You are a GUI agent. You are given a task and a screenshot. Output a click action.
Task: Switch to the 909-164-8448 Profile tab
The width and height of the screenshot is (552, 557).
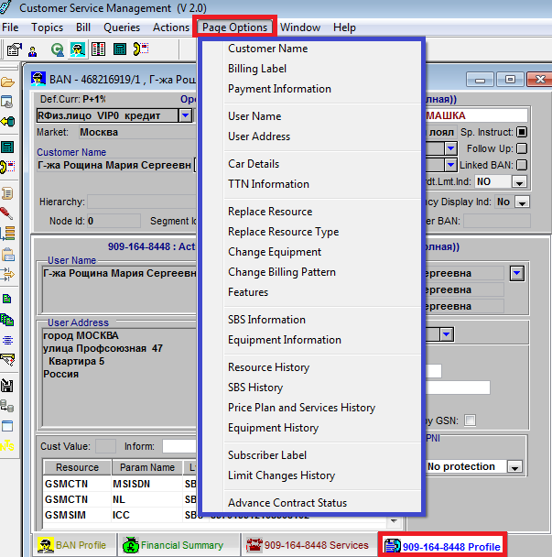pos(442,546)
